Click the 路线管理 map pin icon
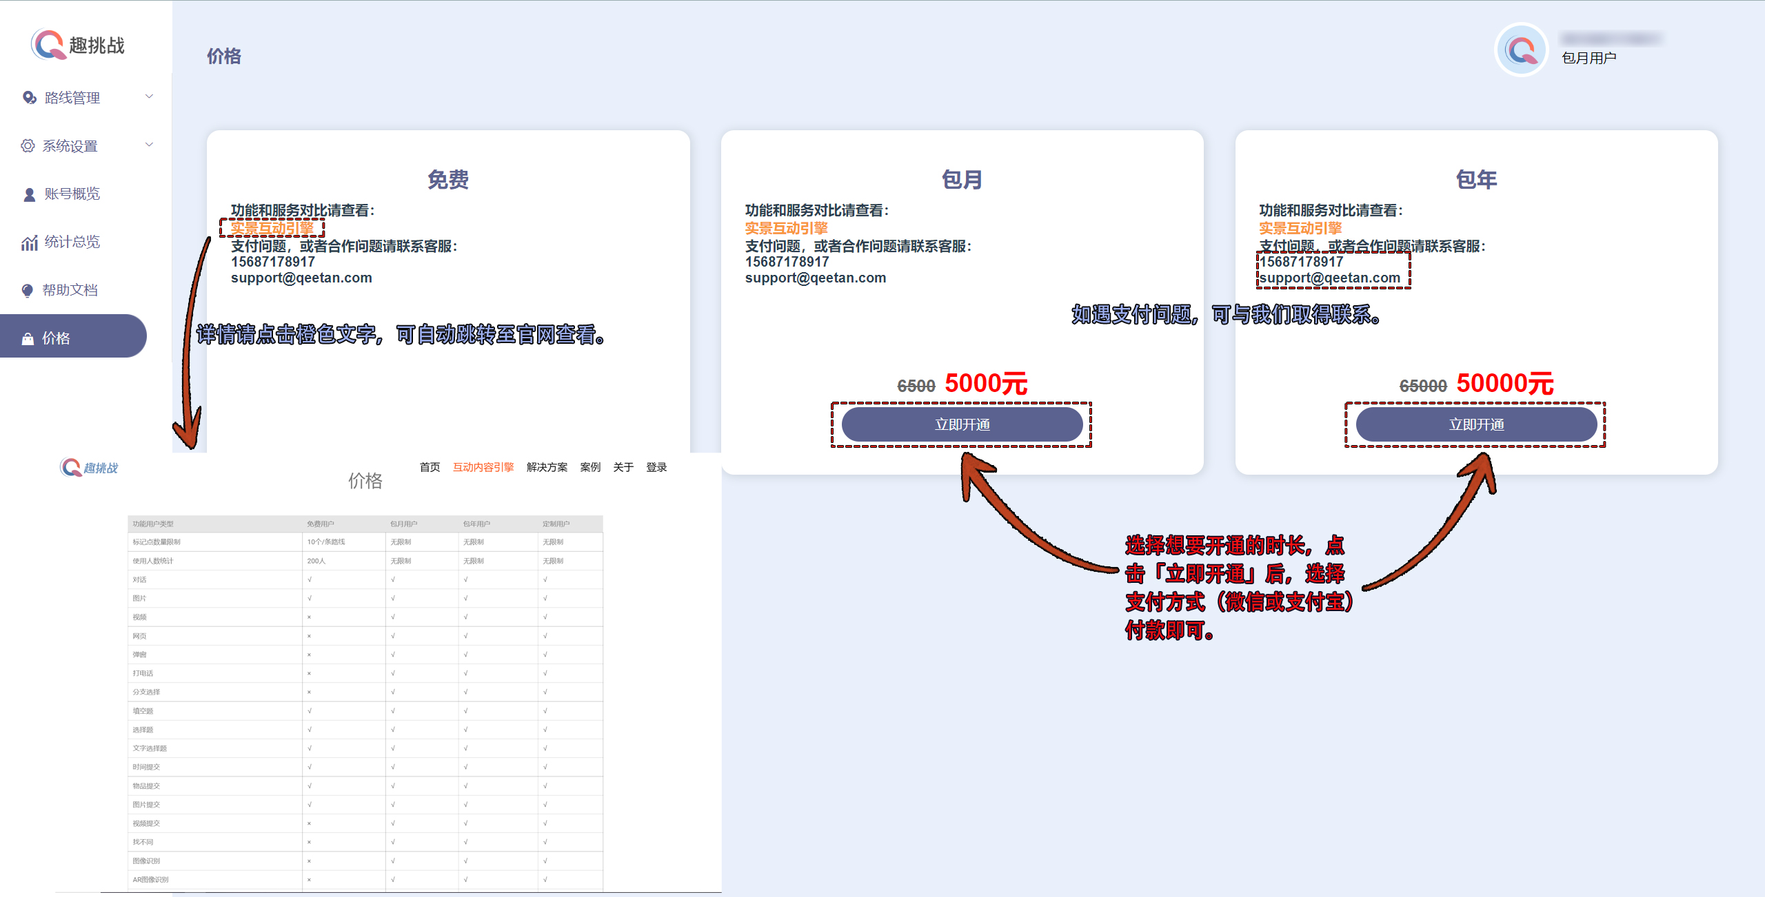 point(29,98)
